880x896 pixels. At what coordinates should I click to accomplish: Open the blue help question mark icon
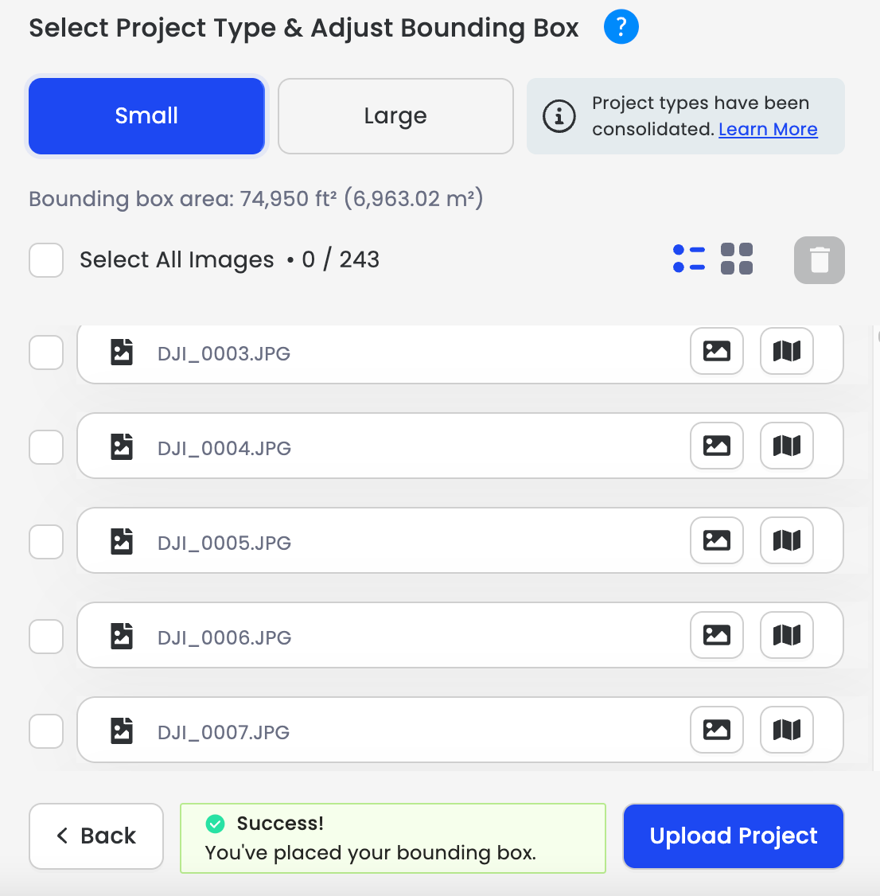click(x=621, y=27)
